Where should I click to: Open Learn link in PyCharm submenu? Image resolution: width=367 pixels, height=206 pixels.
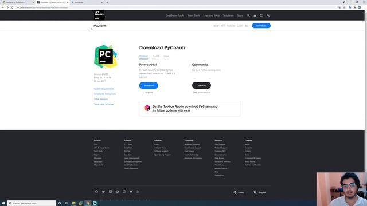pos(240,26)
